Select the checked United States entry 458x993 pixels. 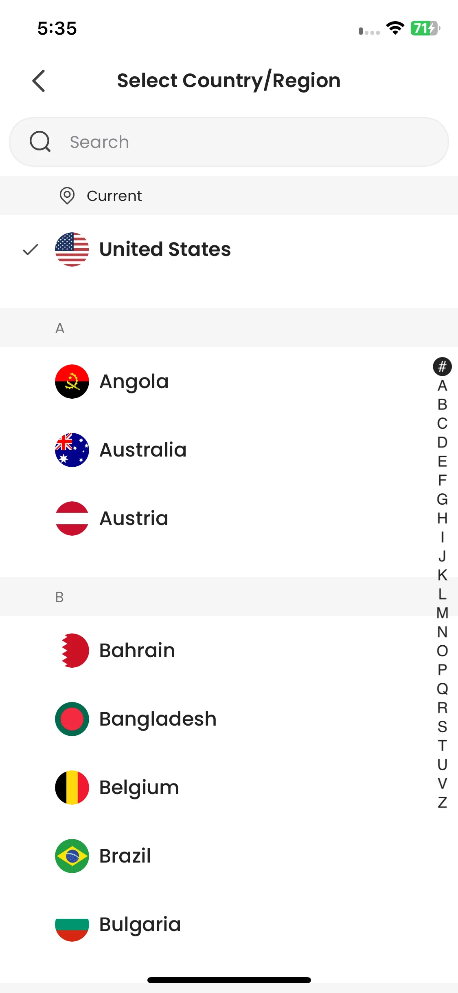[x=165, y=249]
